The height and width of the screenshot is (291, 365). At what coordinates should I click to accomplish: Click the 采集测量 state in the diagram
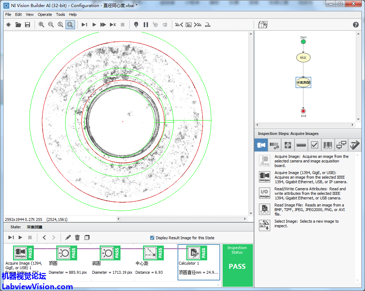point(303,82)
